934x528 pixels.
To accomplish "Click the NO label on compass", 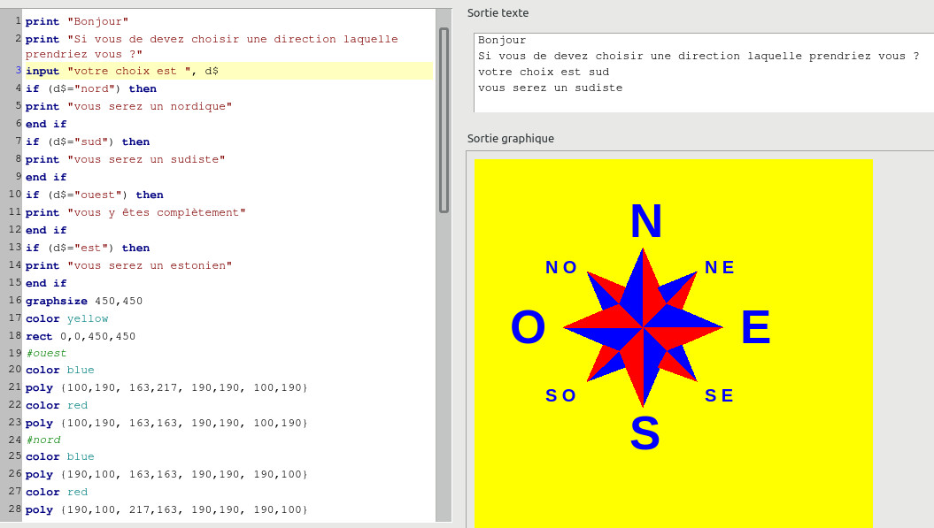I will coord(561,267).
